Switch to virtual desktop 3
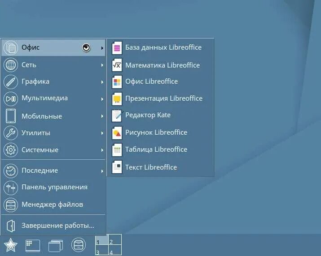This screenshot has width=321, height=256. pos(102,250)
